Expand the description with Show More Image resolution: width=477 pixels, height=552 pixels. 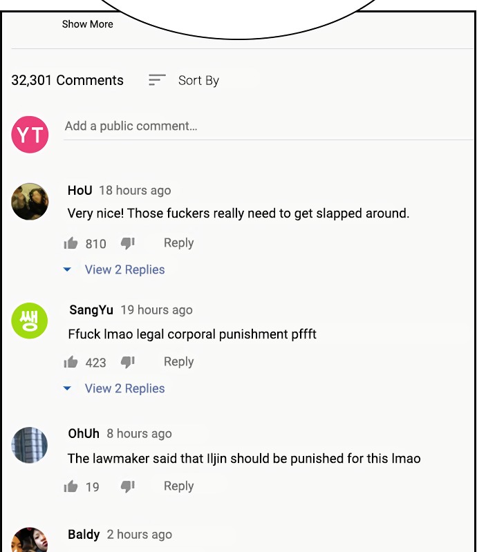pos(88,24)
